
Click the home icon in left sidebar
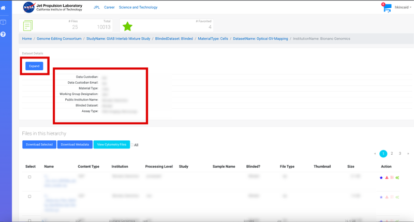[x=3, y=8]
